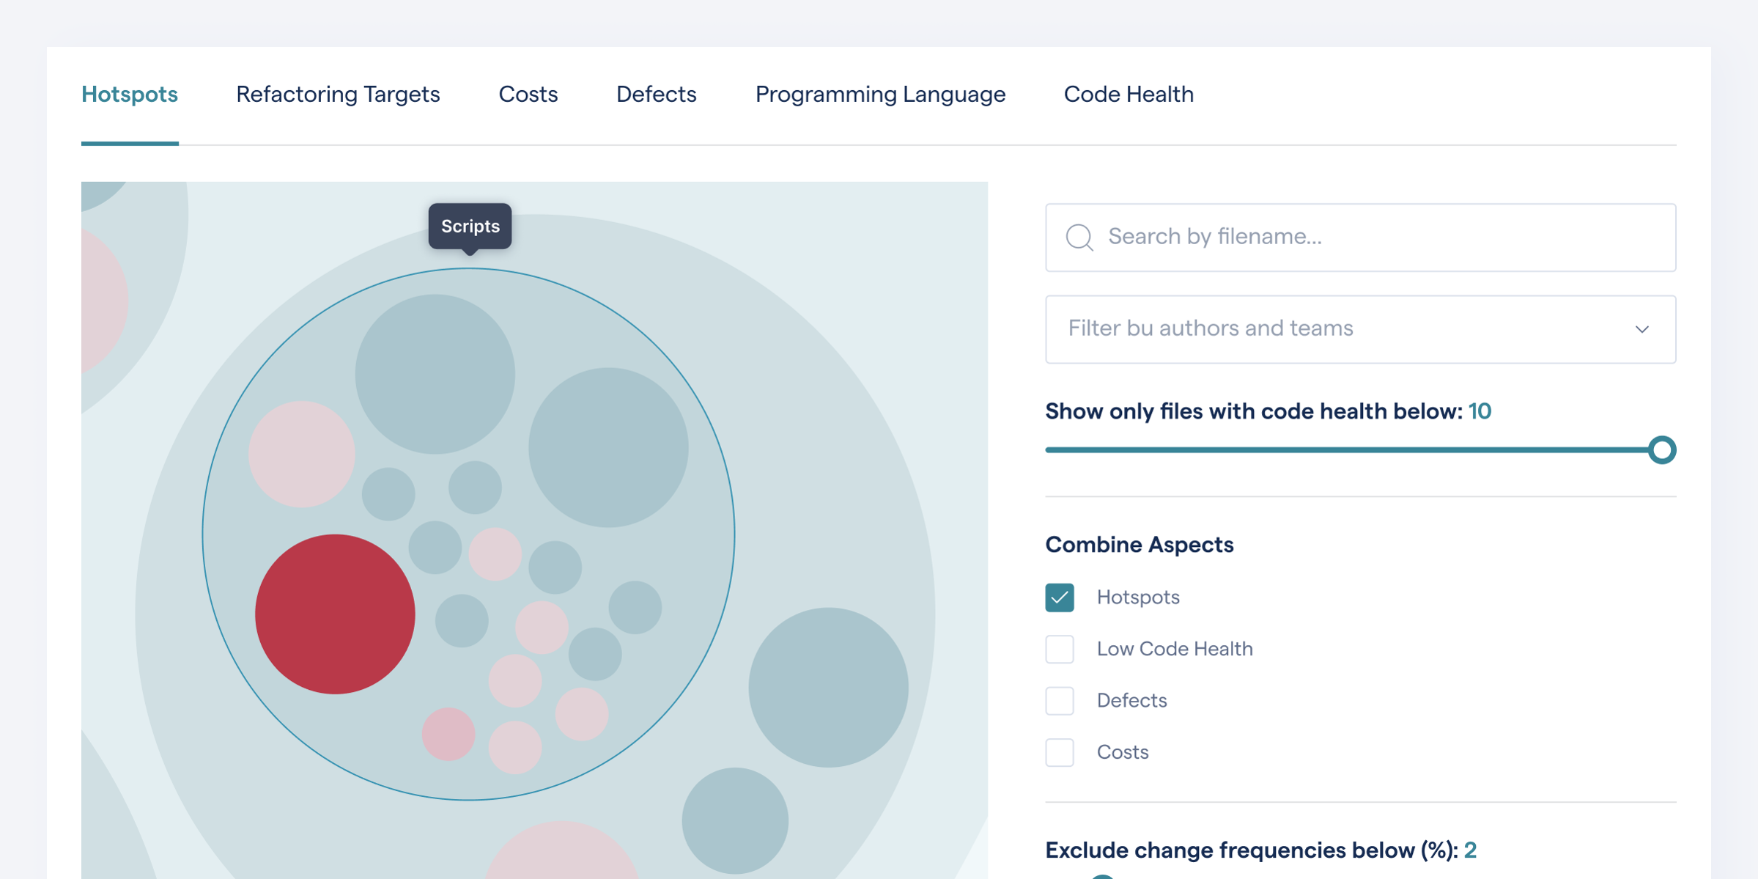The image size is (1758, 879).
Task: Click the search magnifier icon
Action: point(1079,237)
